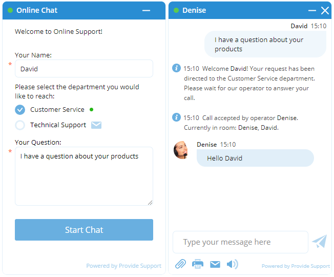Attach a file with the paperclip icon

pyautogui.click(x=180, y=264)
